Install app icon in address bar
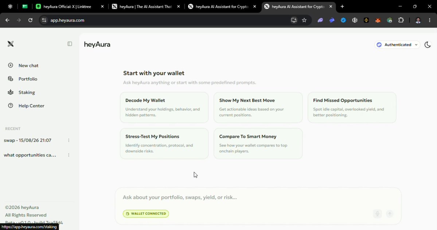This screenshot has height=230, width=437. click(294, 20)
